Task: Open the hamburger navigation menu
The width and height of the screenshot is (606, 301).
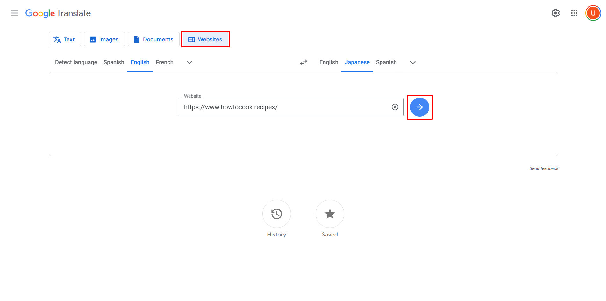Action: (x=14, y=13)
